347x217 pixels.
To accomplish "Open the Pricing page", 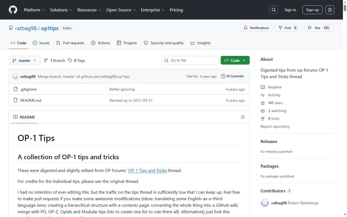I will [x=176, y=10].
